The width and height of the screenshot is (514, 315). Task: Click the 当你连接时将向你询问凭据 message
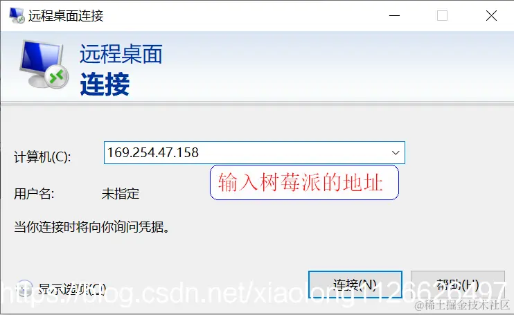point(91,226)
